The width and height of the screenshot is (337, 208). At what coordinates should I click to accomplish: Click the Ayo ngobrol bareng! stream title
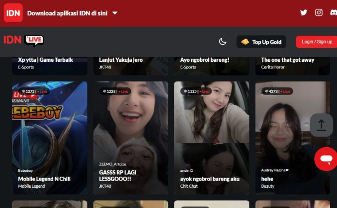(x=204, y=60)
